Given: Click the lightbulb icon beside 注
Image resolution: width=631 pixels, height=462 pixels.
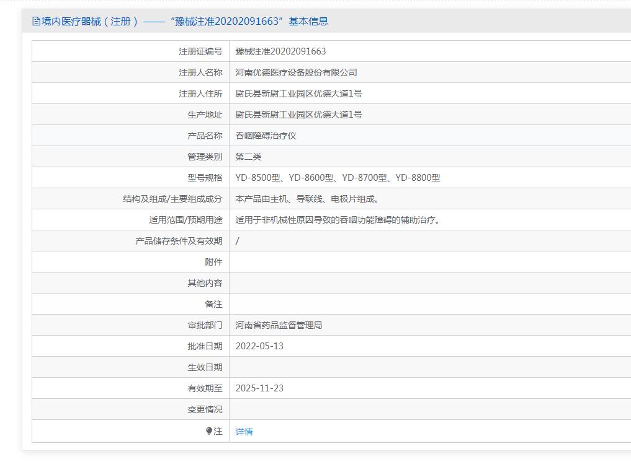Looking at the screenshot, I should pyautogui.click(x=209, y=431).
